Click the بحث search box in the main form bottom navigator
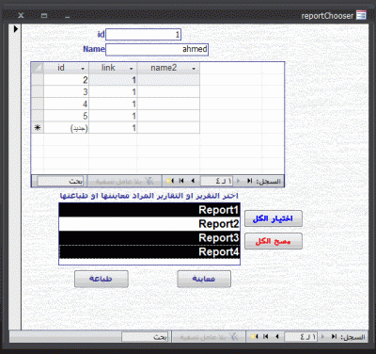376x354 pixels. coord(145,337)
